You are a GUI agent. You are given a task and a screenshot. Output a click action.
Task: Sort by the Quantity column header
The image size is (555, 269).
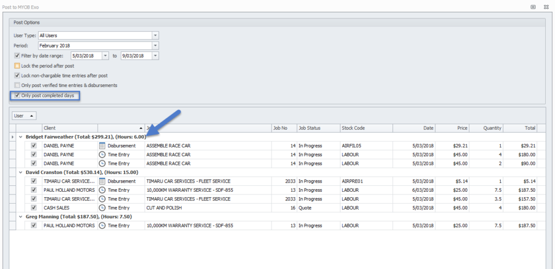(486, 129)
